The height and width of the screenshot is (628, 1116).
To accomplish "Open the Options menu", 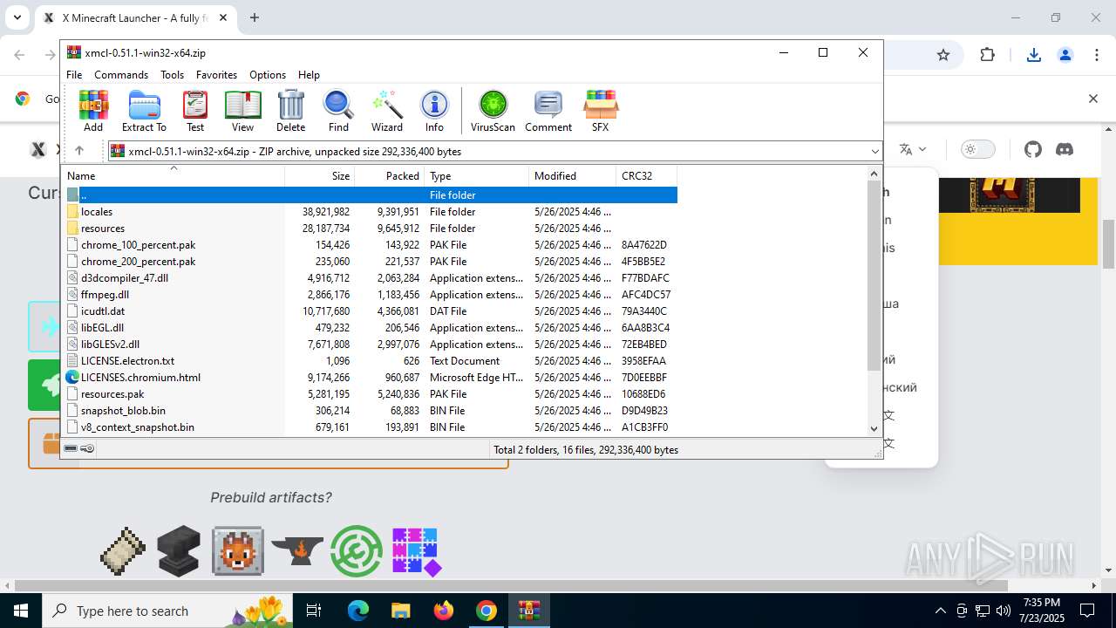I will [268, 75].
